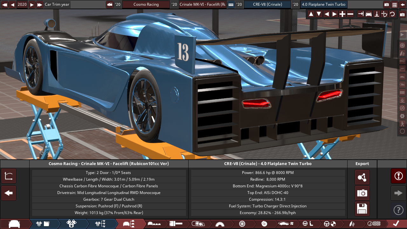
Task: Click the export camera snapshot button
Action: tap(362, 193)
